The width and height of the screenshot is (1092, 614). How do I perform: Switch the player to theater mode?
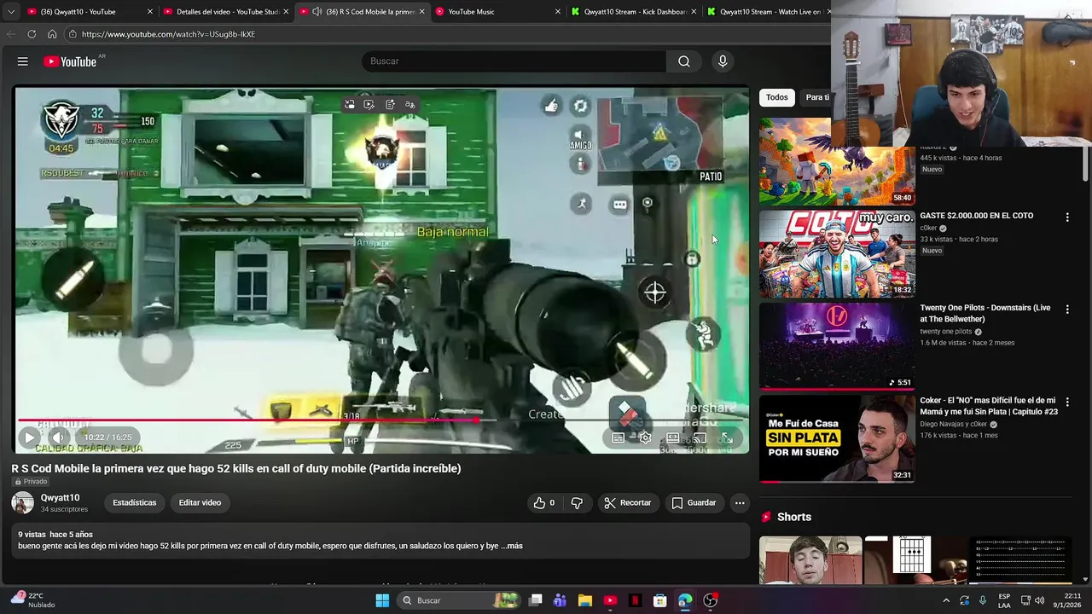click(x=672, y=438)
